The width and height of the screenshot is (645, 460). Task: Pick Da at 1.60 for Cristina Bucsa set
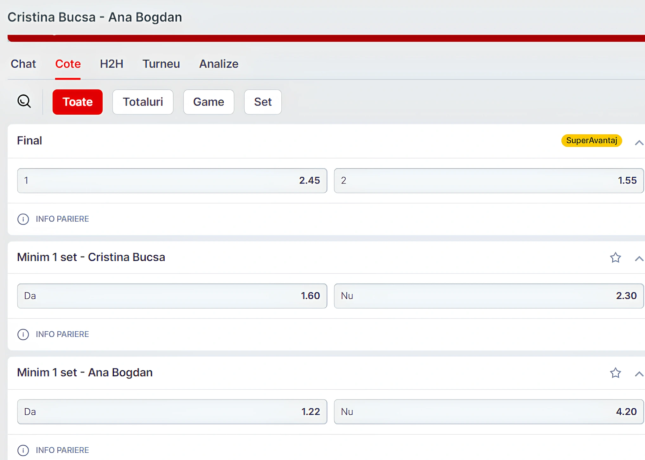(172, 296)
